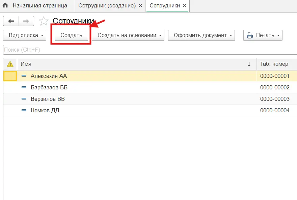Close the Сотрудники tab
The height and width of the screenshot is (200, 297).
tap(184, 6)
